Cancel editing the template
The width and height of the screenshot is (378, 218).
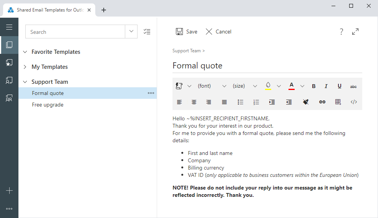[219, 32]
